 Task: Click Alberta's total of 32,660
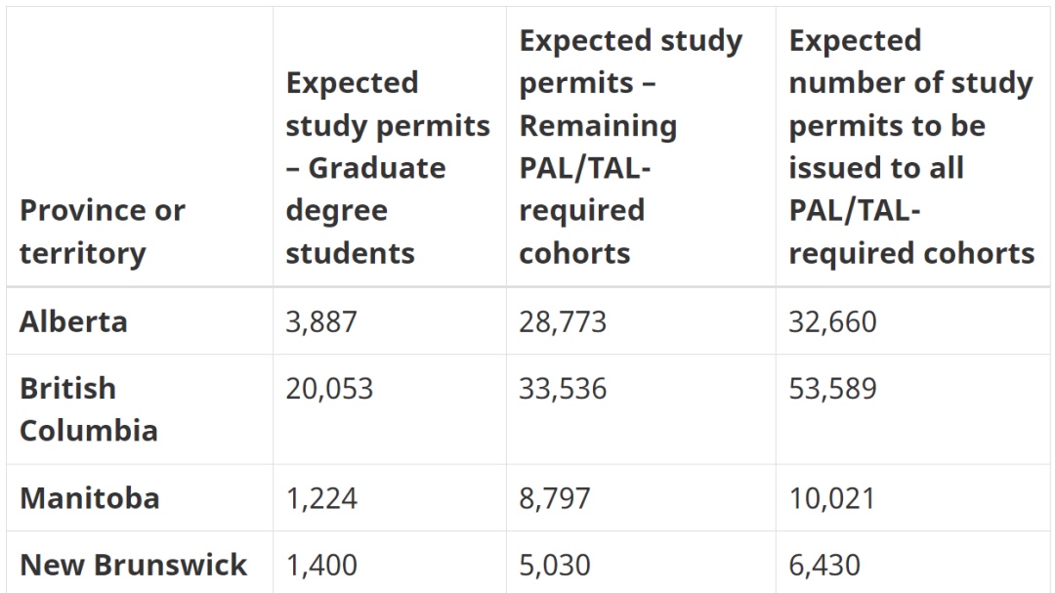832,321
